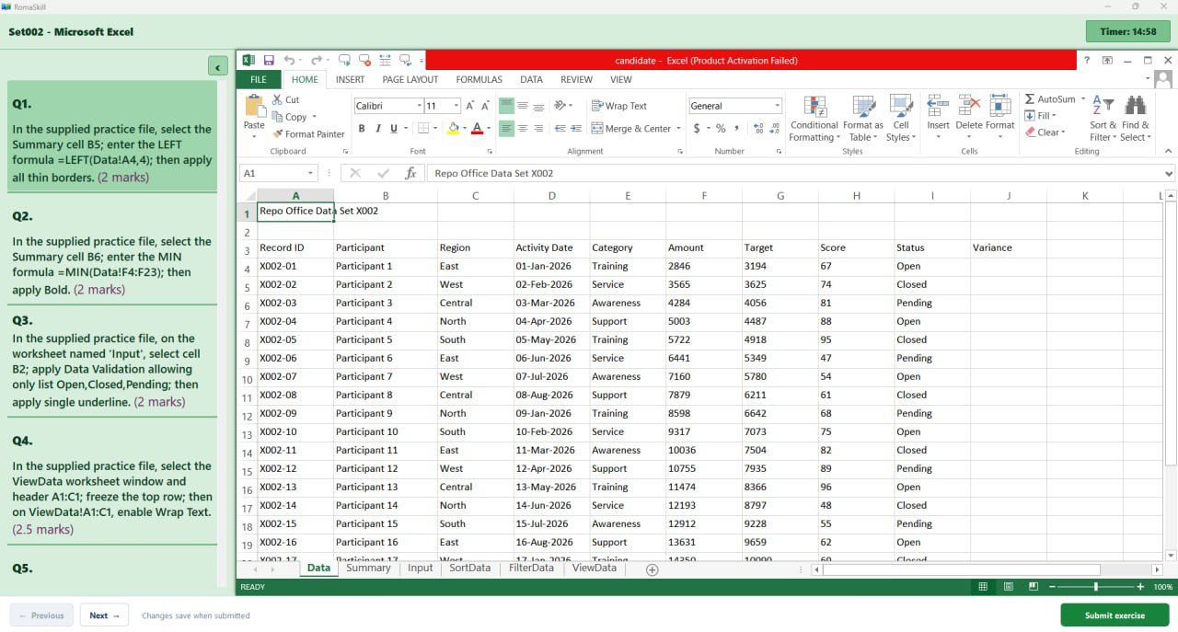This screenshot has width=1178, height=632.
Task: Click the Submit exercise button
Action: point(1114,615)
